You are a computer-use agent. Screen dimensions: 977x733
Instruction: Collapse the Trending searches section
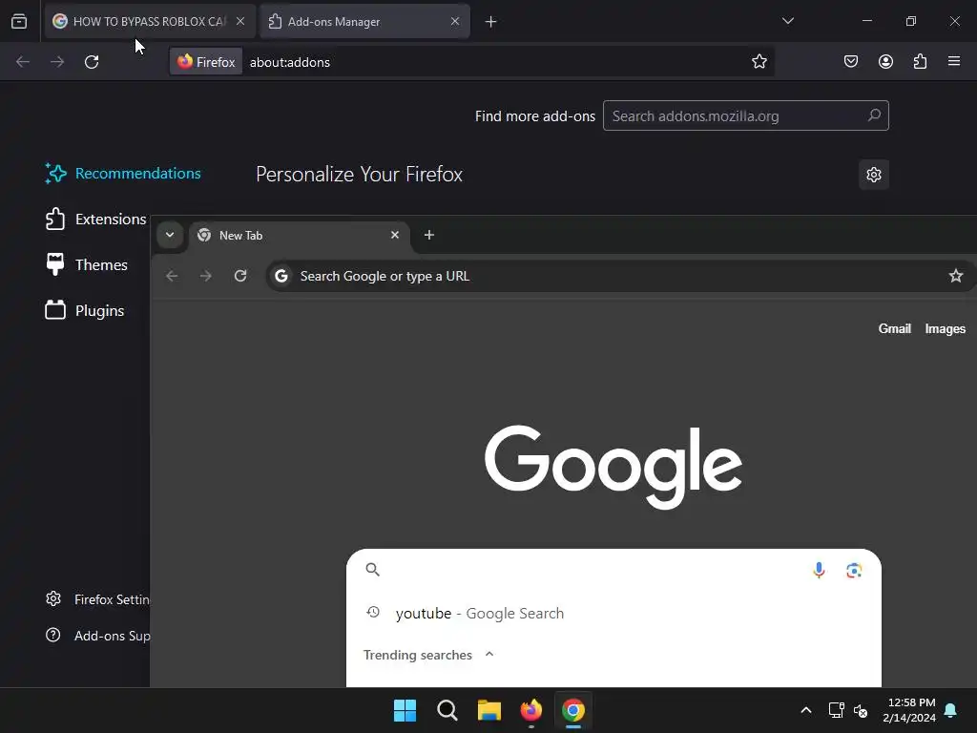click(x=489, y=654)
